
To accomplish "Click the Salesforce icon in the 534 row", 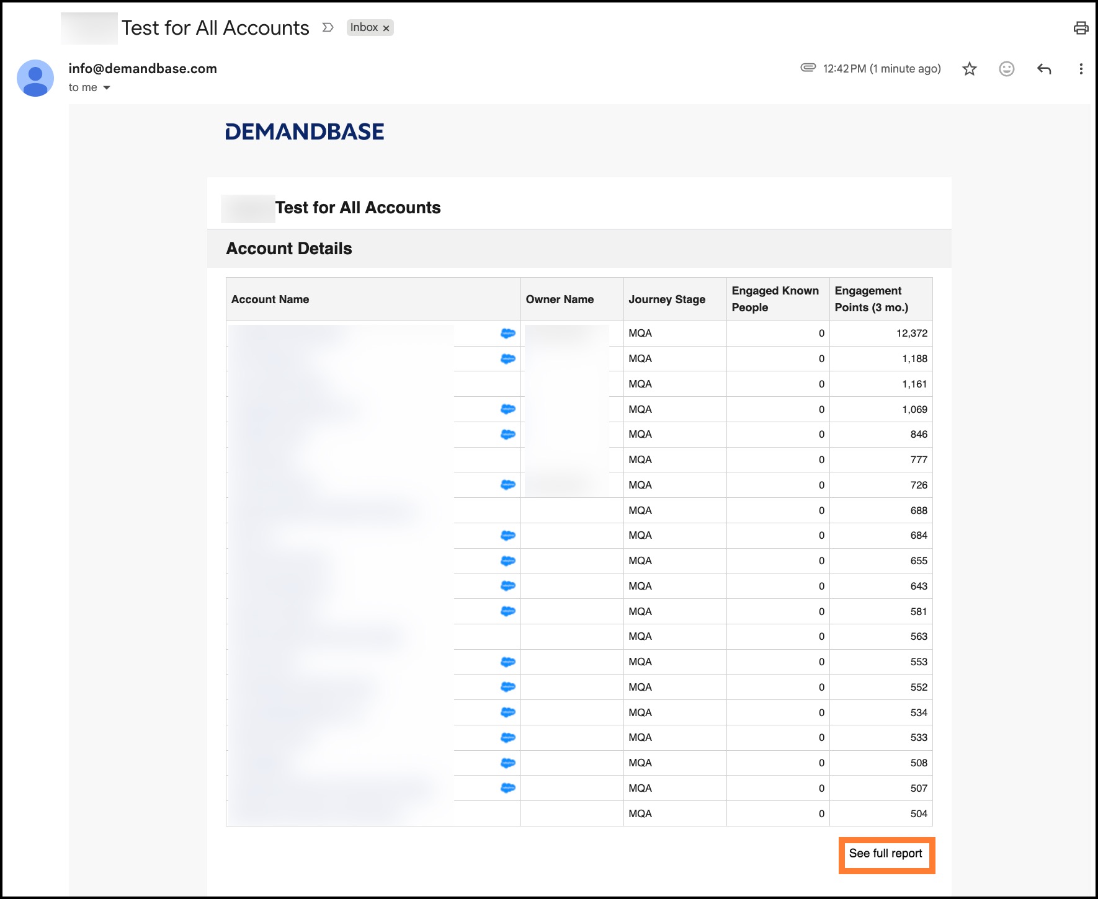I will click(507, 712).
